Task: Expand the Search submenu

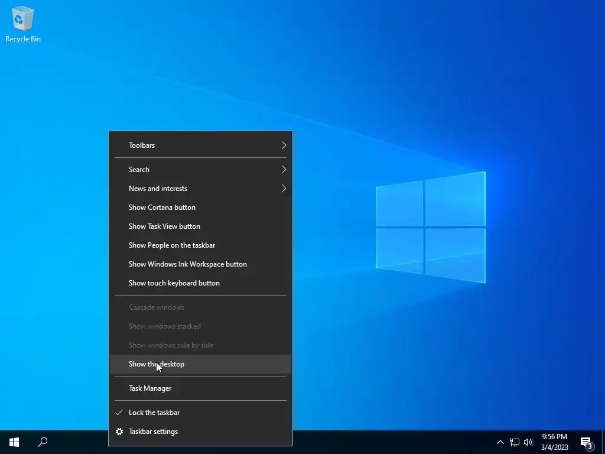Action: coord(201,170)
